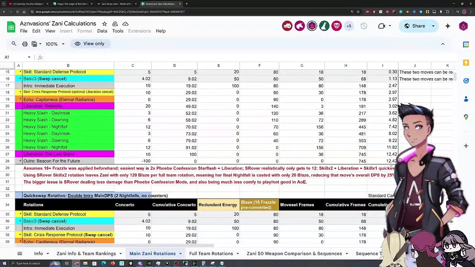Viewport: 475px width, 267px height.
Task: Open the Info sheet tab menu arrow
Action: [47, 254]
